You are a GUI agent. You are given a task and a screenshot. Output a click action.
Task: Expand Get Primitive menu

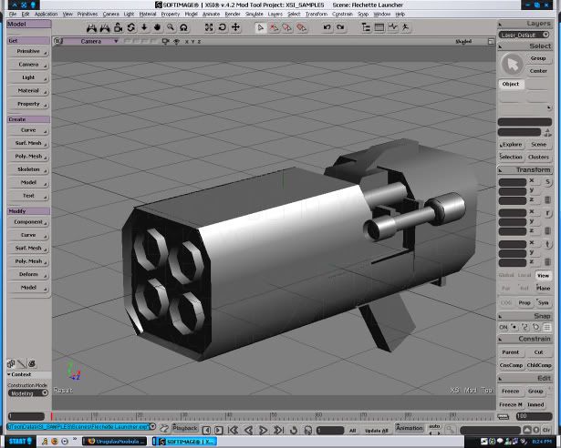click(x=28, y=51)
